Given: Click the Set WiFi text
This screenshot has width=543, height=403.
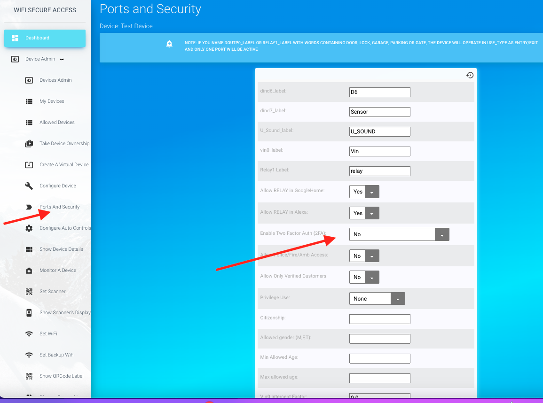Looking at the screenshot, I should (x=48, y=334).
